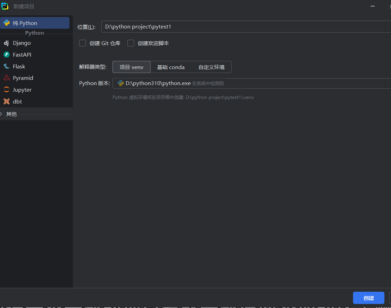Screen dimensions: 391x308
Task: Choose the Pyramid label in project list
Action: point(23,78)
